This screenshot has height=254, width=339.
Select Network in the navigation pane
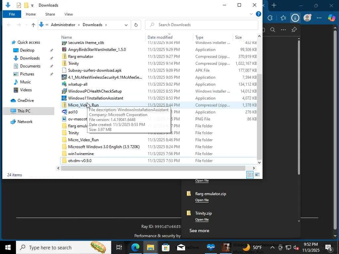point(25,122)
